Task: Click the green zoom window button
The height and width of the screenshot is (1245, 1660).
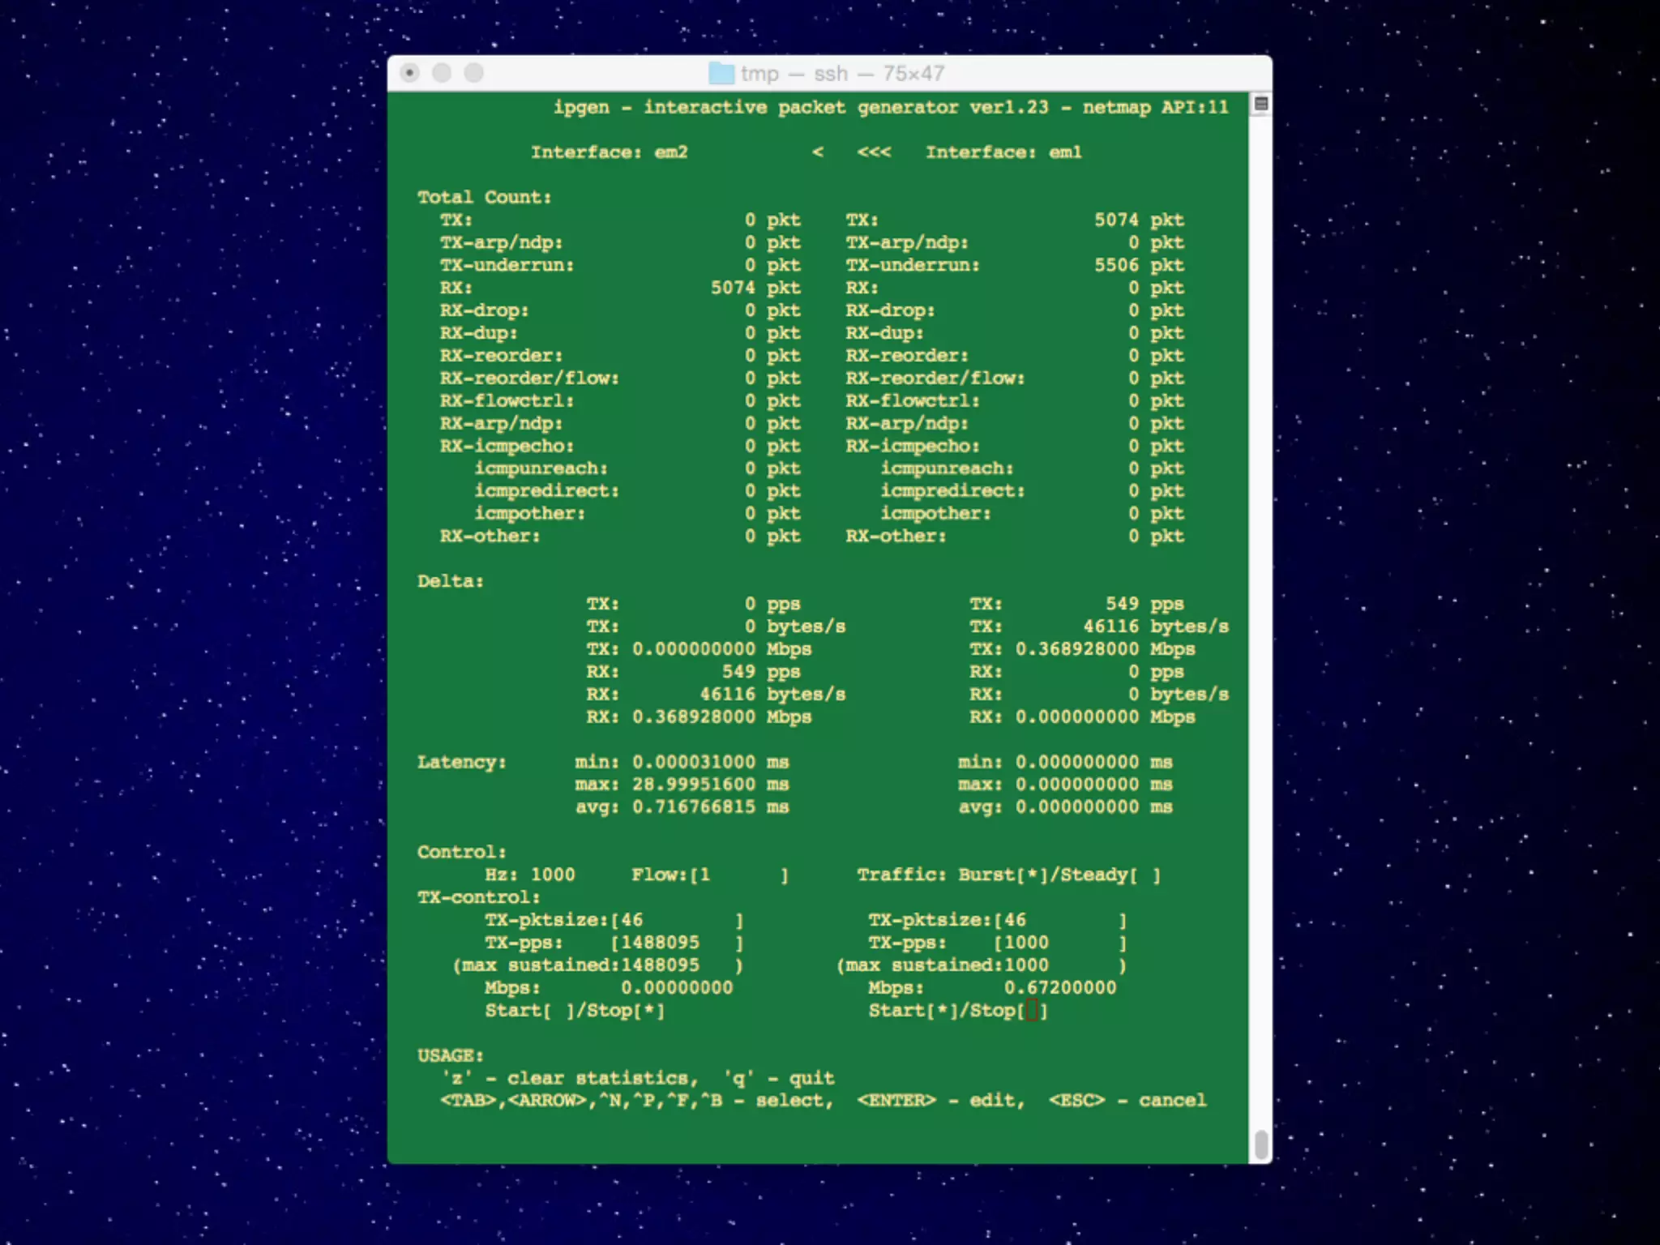Action: [473, 74]
